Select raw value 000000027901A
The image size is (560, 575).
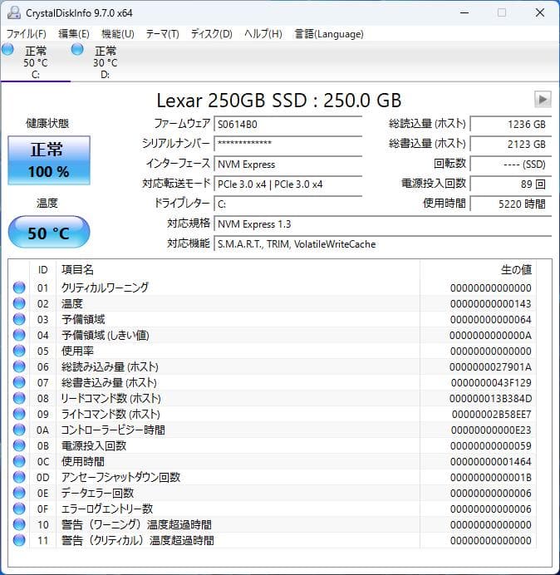[490, 366]
